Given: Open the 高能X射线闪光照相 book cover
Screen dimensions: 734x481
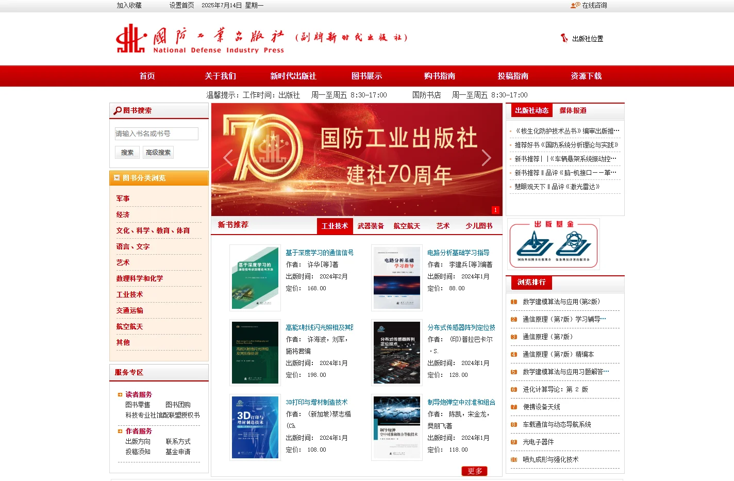Looking at the screenshot, I should pos(255,353).
